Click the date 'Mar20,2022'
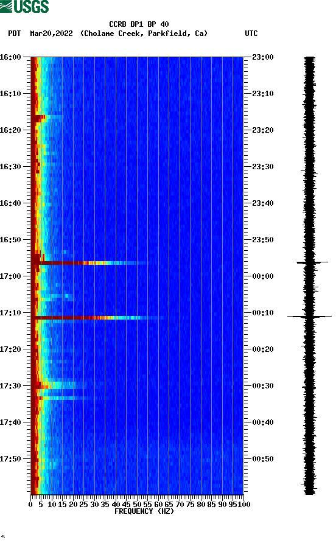336x543 pixels. point(51,33)
